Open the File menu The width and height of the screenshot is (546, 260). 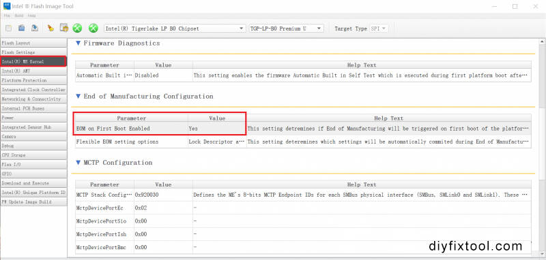(x=7, y=16)
